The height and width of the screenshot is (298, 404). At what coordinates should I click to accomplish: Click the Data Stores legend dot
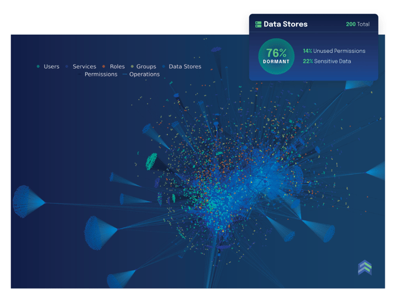163,67
